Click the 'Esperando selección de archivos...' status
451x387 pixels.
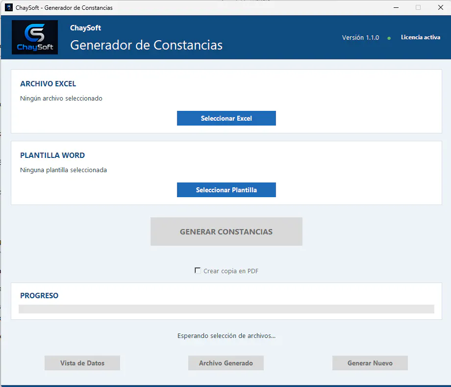point(226,336)
